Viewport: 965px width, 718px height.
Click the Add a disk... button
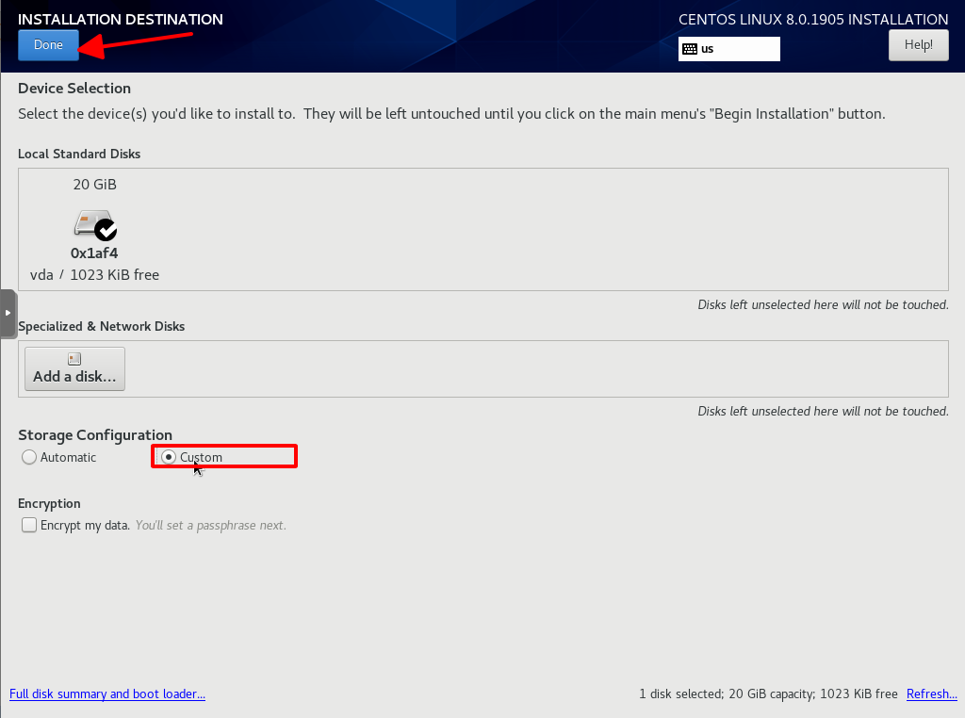(x=74, y=368)
